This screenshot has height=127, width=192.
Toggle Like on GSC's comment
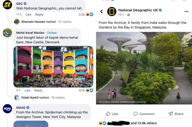pos(28,14)
